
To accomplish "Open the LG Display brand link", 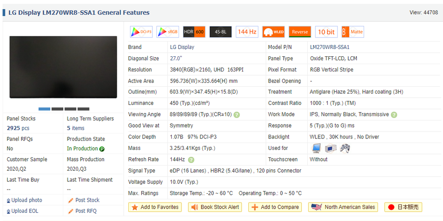I will click(x=182, y=47).
